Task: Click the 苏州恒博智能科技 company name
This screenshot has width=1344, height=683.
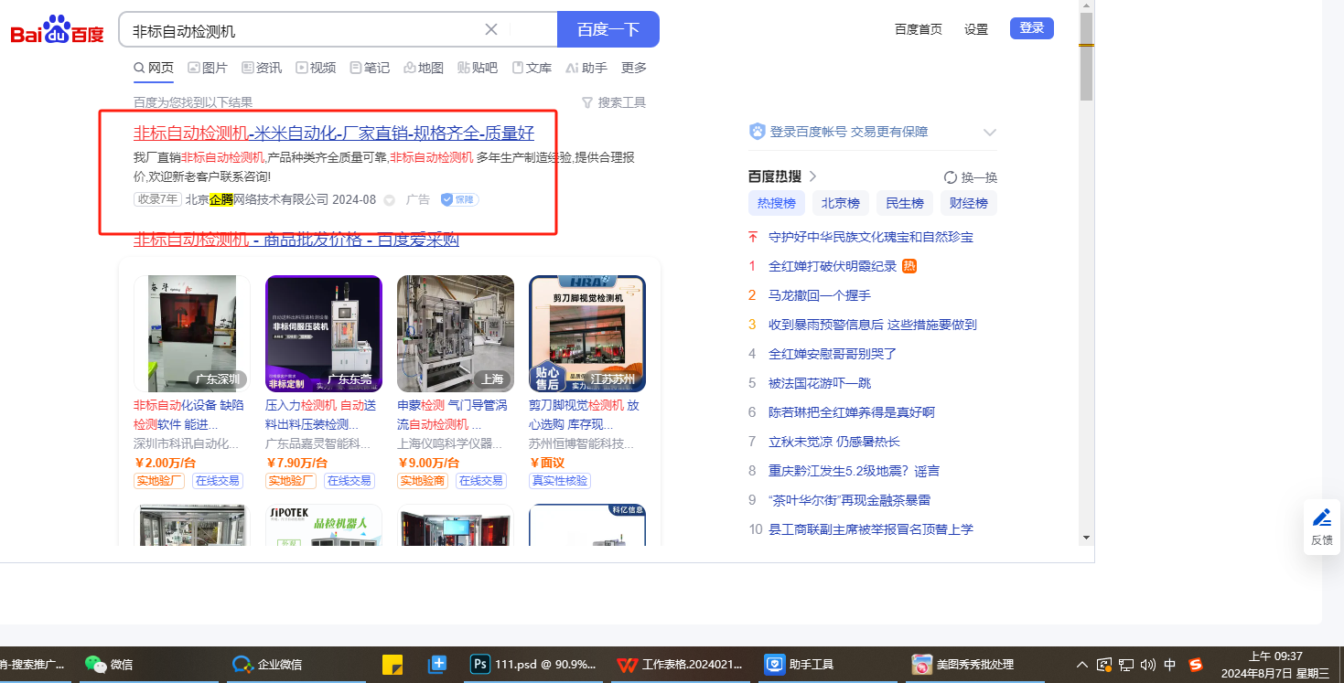Action: 582,443
